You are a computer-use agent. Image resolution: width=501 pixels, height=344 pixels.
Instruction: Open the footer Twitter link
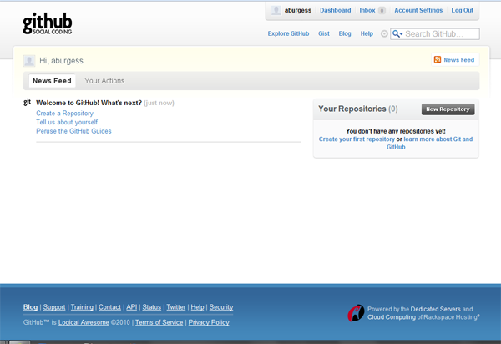175,307
